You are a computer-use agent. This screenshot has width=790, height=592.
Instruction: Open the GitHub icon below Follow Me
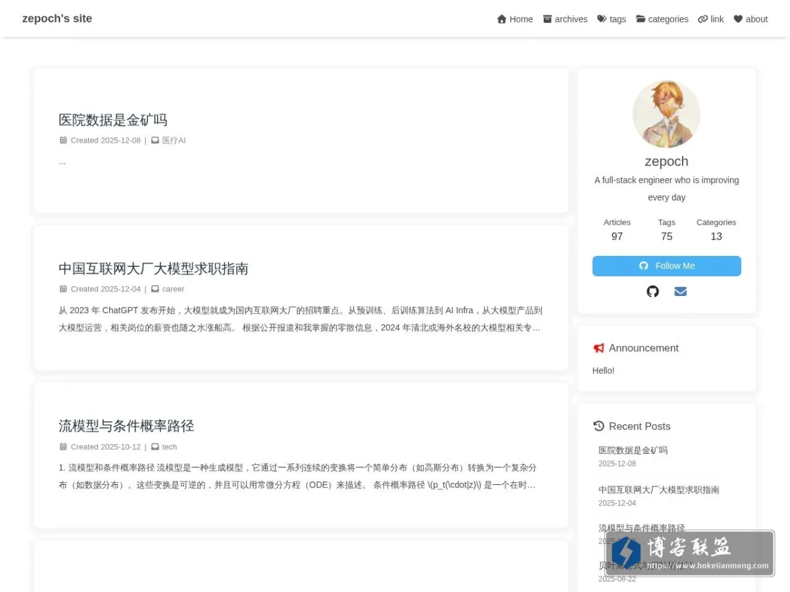point(652,291)
